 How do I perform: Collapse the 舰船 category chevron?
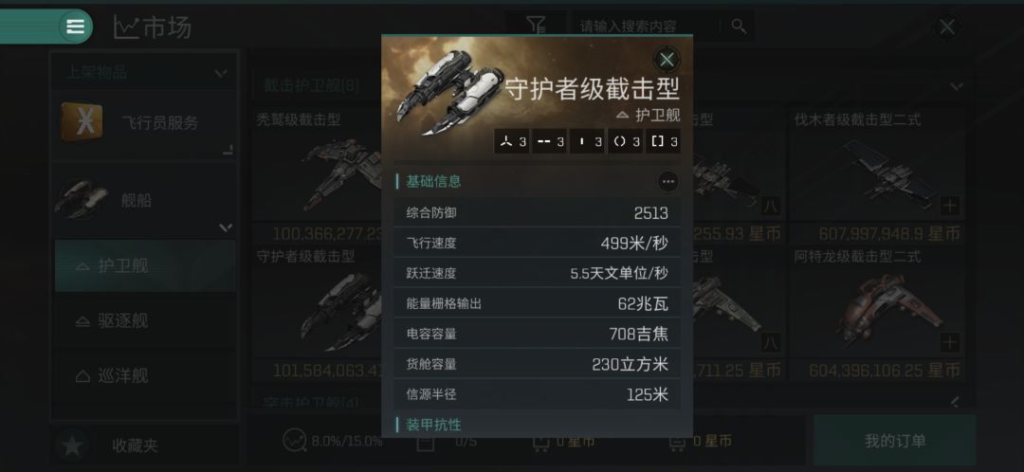(226, 227)
